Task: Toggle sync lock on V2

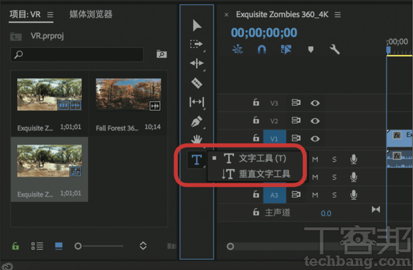Action: pyautogui.click(x=296, y=120)
